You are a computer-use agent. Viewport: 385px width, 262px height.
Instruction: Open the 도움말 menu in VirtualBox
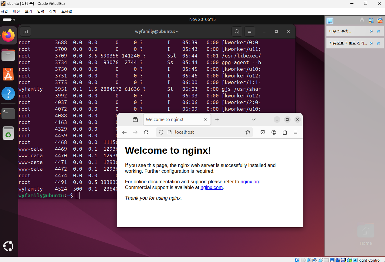point(67,11)
